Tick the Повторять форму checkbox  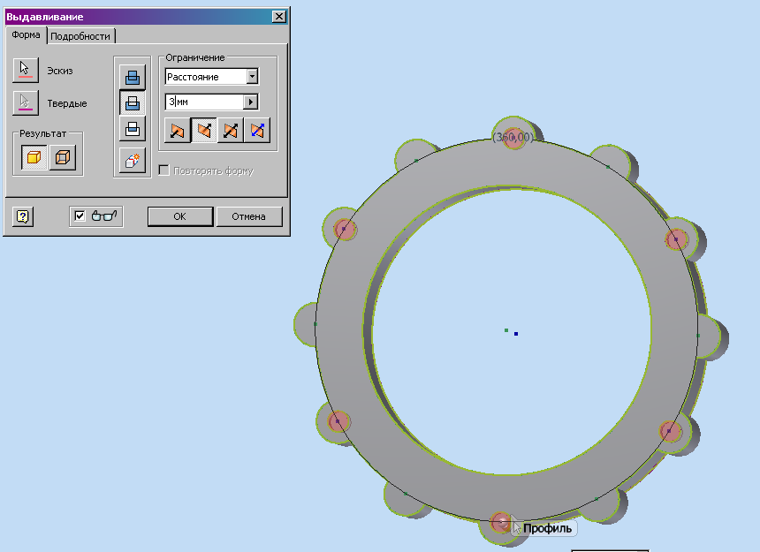click(x=163, y=170)
